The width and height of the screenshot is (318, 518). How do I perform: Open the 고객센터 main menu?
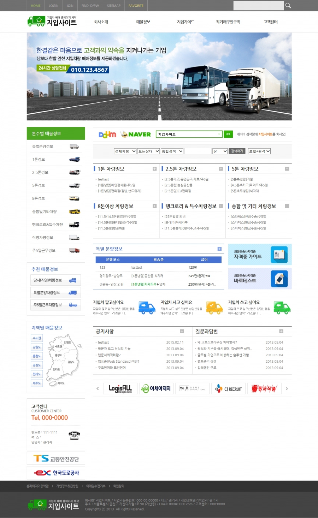pos(270,22)
